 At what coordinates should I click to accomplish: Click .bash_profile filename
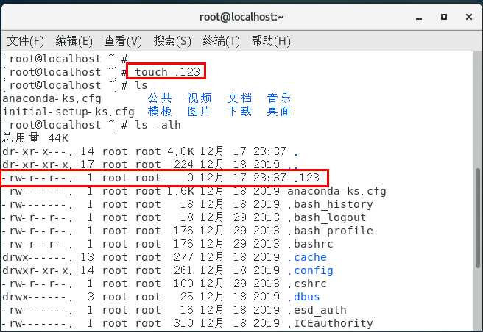pyautogui.click(x=330, y=231)
